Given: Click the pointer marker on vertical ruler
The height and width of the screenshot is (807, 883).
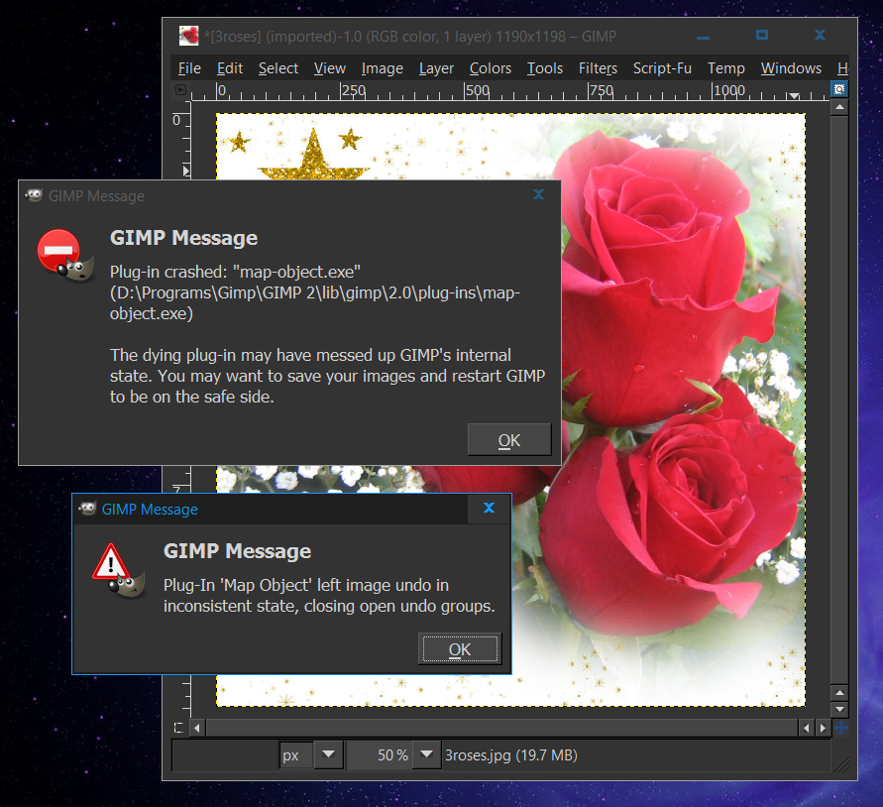Looking at the screenshot, I should pos(186,171).
